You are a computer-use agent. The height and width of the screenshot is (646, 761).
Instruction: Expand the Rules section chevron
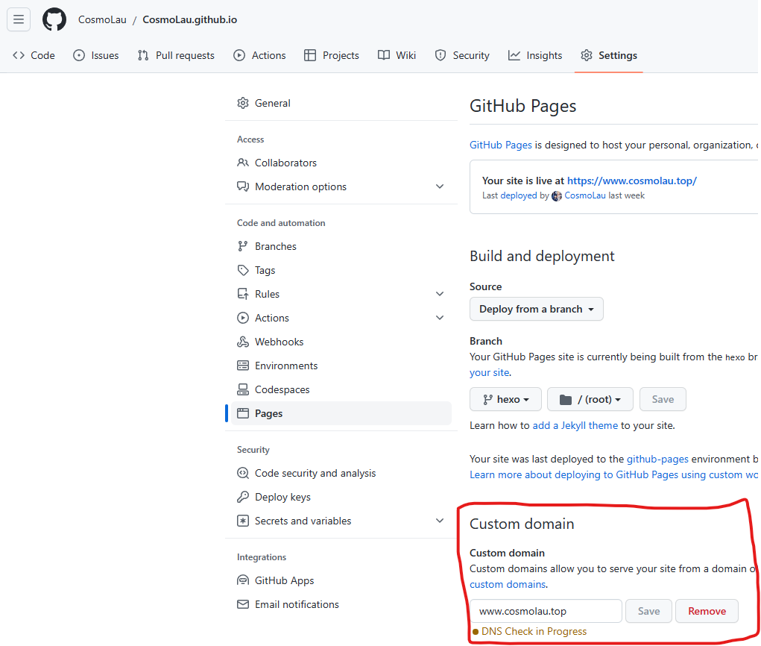point(440,294)
